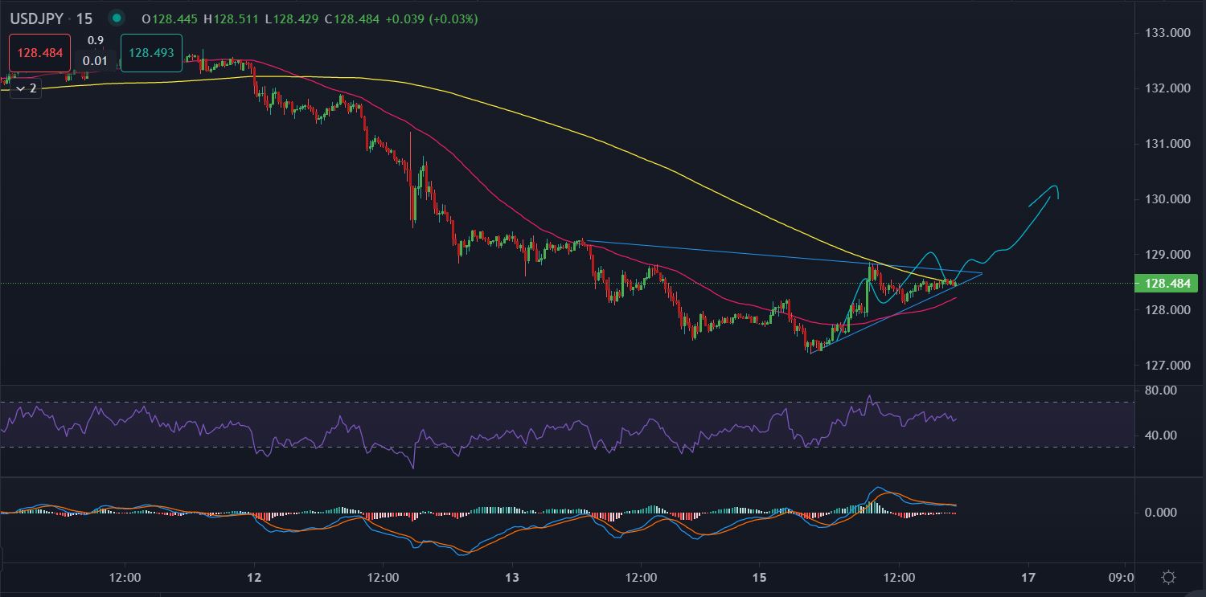The height and width of the screenshot is (597, 1206).
Task: Click the 128.000 price axis label
Action: tap(1166, 310)
